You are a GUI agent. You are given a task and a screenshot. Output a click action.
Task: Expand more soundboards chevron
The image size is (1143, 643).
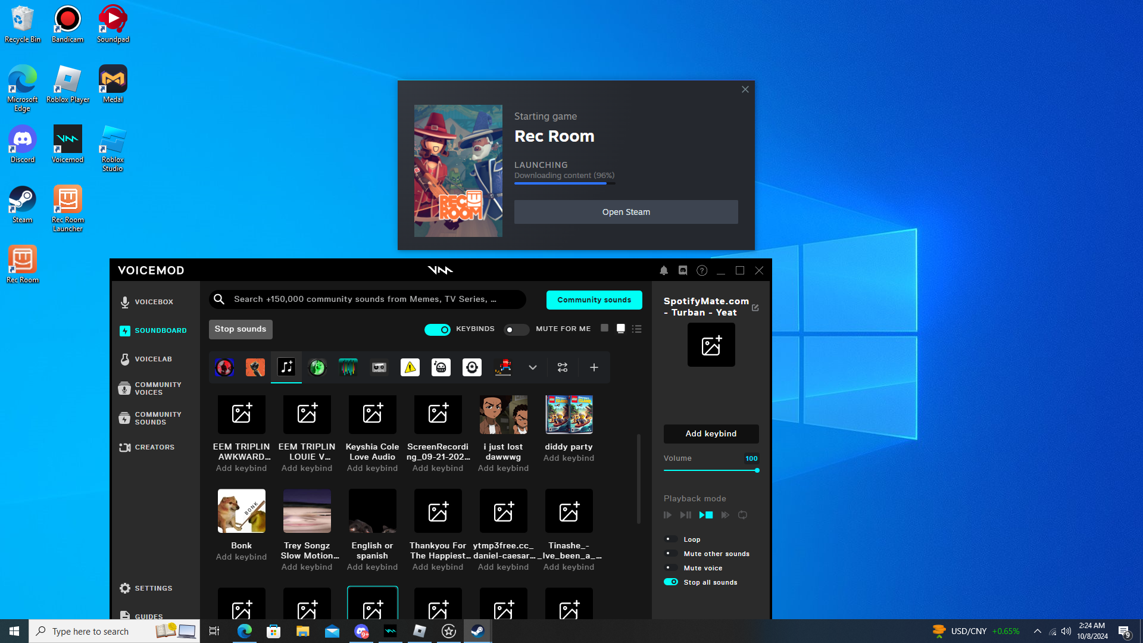click(533, 367)
